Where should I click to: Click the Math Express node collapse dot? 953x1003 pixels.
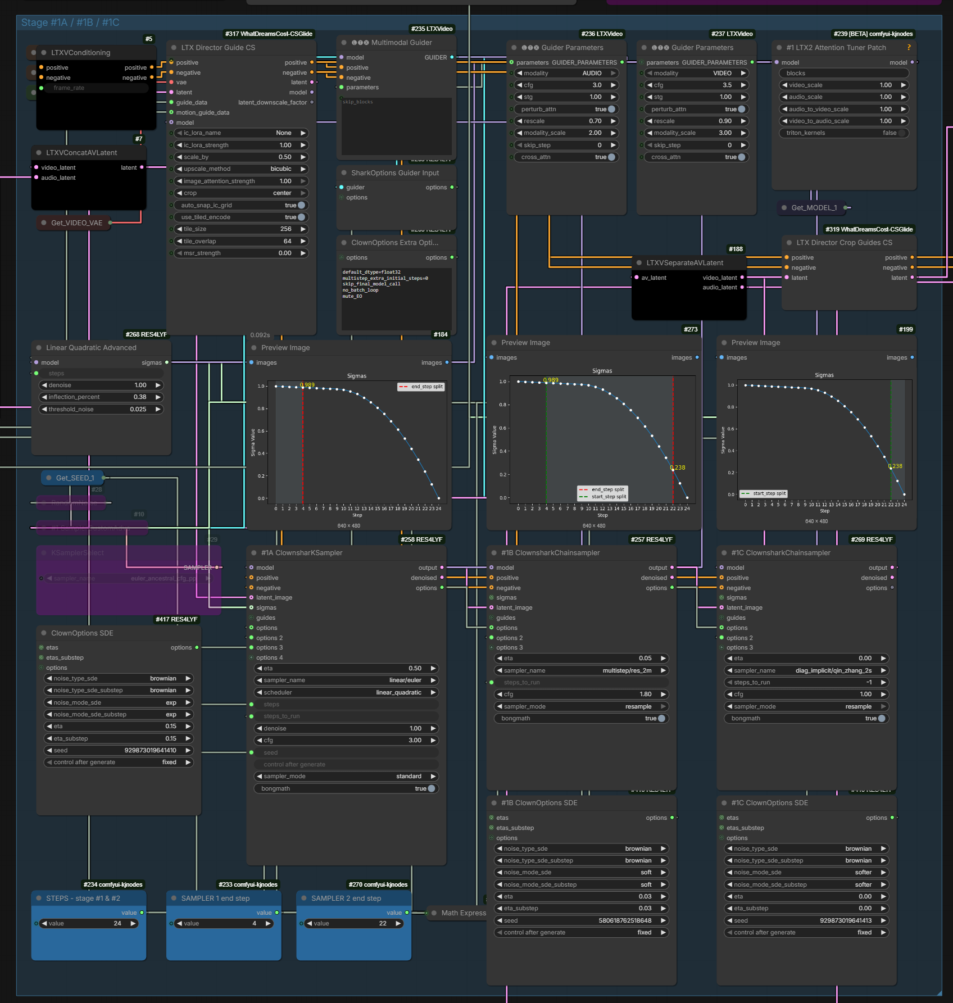[434, 913]
